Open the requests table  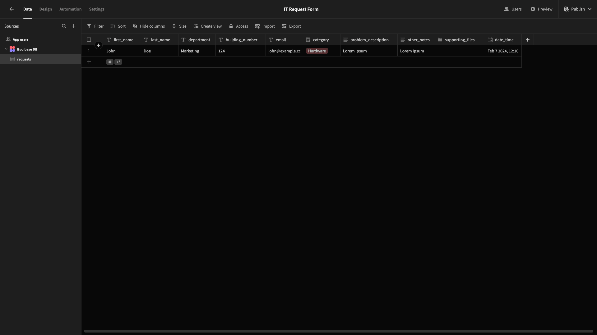40,59
